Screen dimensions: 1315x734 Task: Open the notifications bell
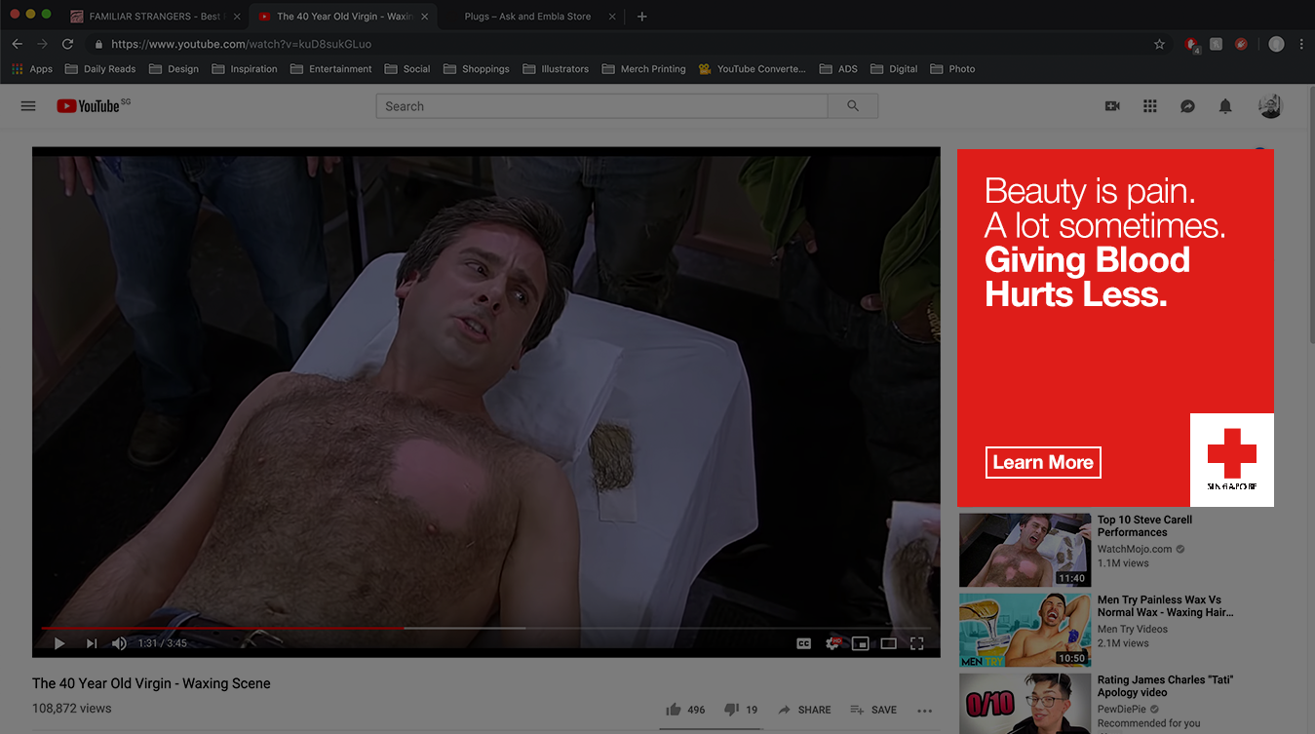point(1225,106)
